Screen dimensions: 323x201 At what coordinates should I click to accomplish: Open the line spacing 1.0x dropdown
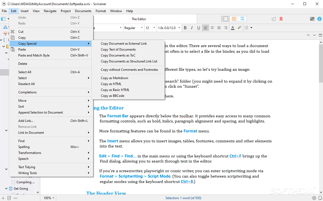tap(169, 28)
